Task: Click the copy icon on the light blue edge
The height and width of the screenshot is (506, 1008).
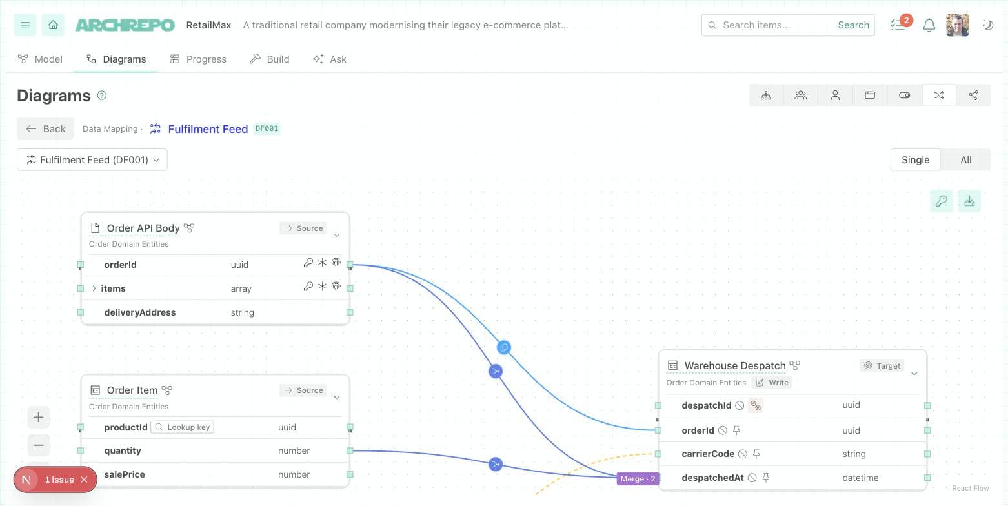Action: (x=504, y=347)
